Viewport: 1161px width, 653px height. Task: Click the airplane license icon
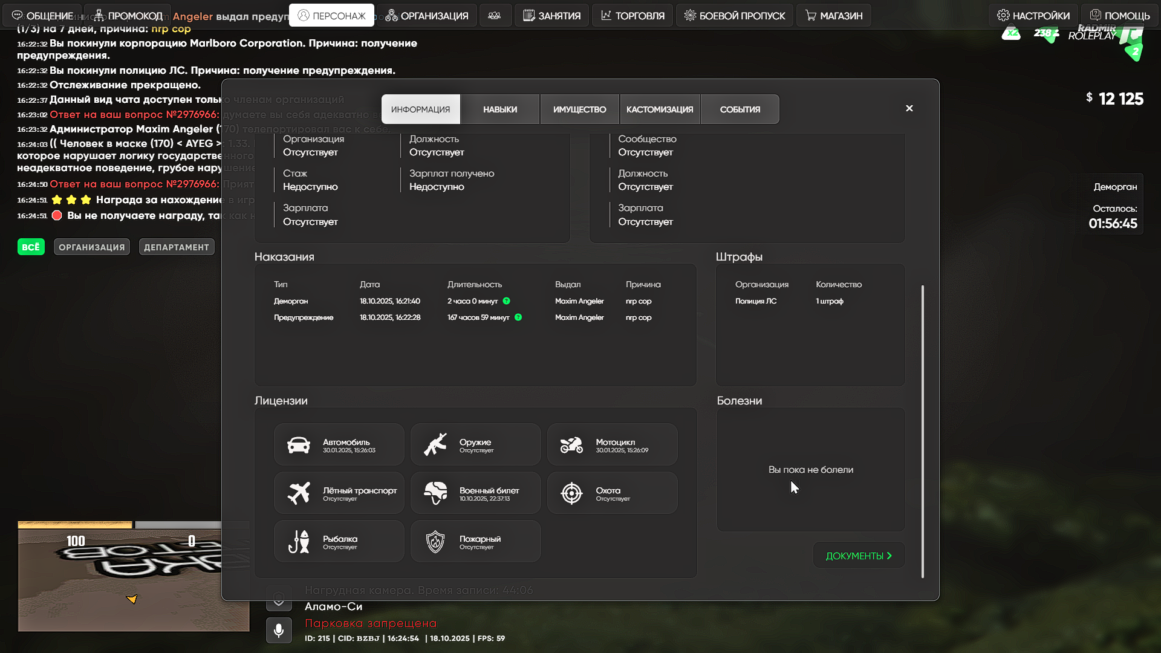click(x=299, y=493)
